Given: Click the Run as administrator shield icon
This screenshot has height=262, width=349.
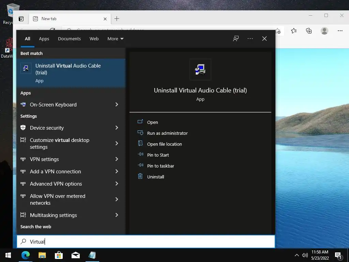Looking at the screenshot, I should coord(140,133).
